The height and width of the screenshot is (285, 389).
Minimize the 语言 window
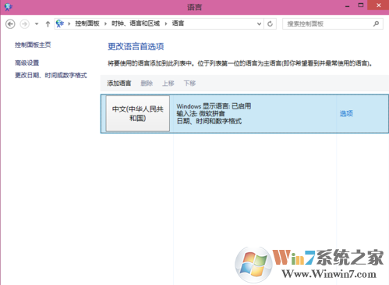click(348, 5)
